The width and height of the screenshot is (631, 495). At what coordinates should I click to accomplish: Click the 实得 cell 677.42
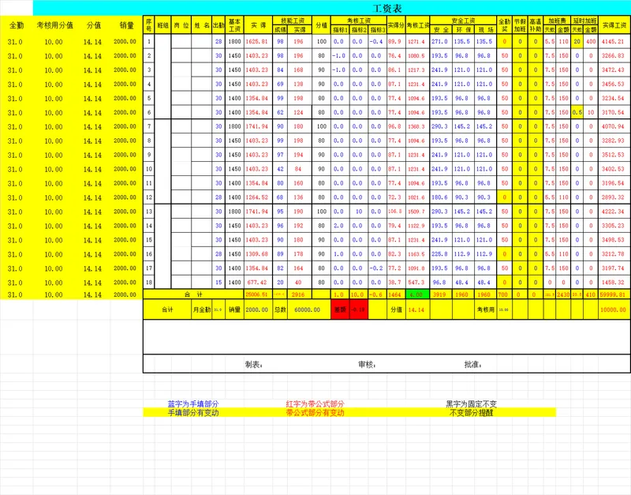point(258,283)
